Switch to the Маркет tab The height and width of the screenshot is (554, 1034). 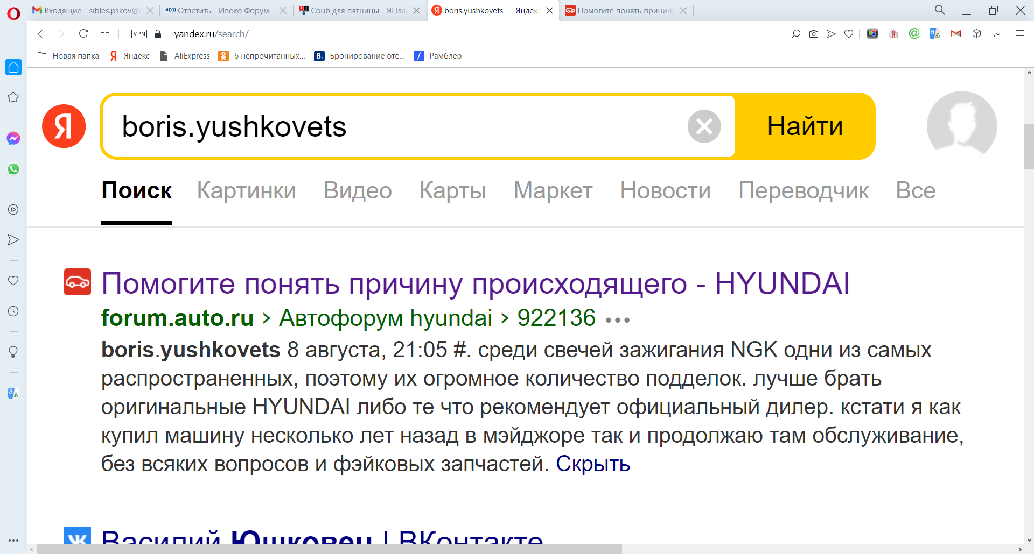pos(553,190)
